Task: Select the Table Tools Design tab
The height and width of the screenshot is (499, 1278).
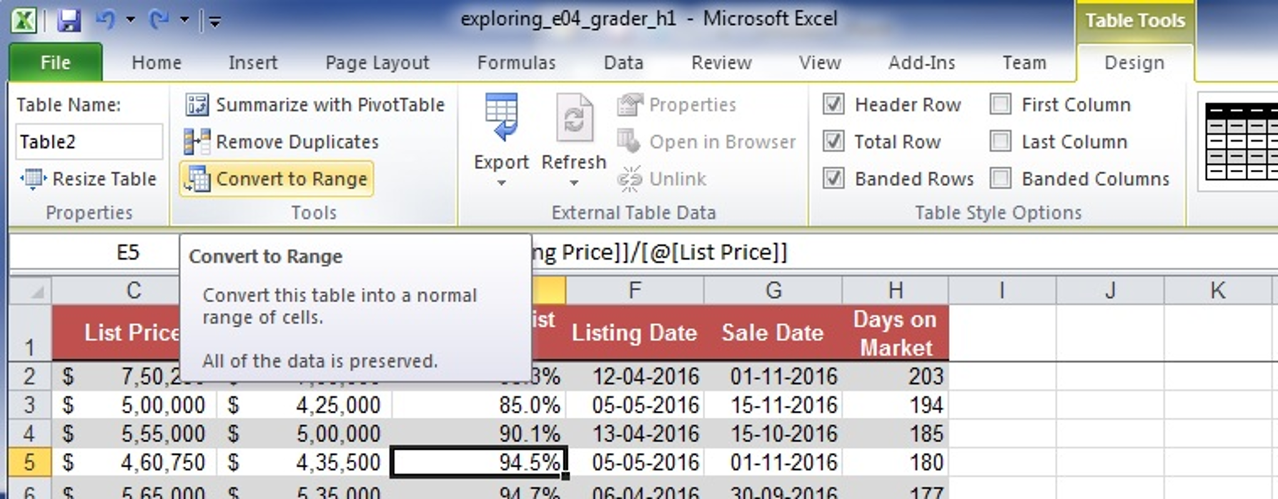Action: click(1134, 62)
